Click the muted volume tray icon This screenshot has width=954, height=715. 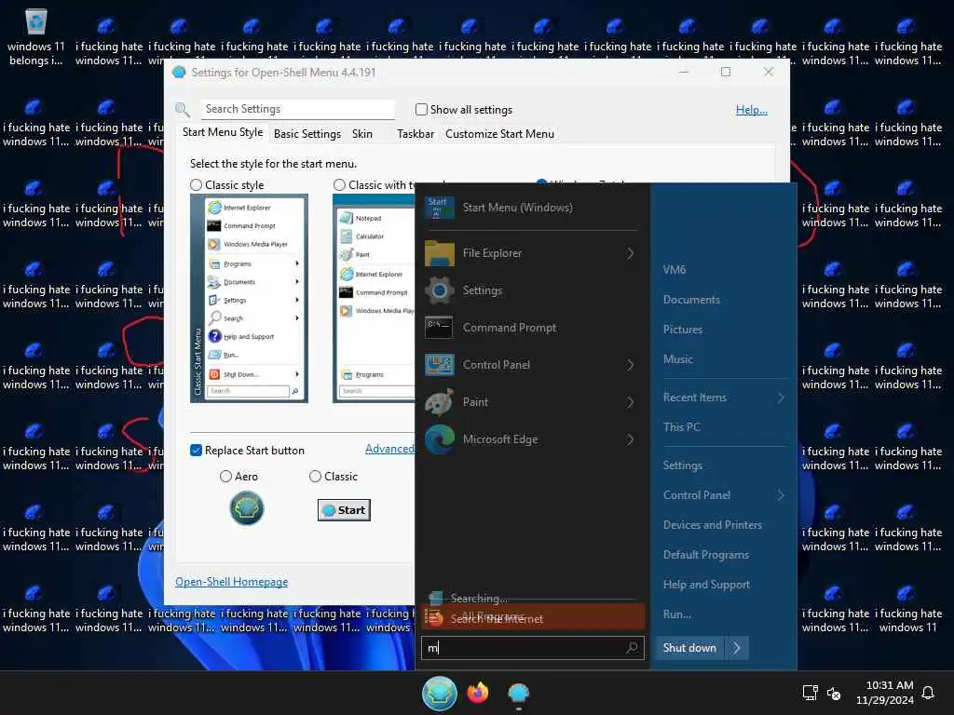coord(834,693)
